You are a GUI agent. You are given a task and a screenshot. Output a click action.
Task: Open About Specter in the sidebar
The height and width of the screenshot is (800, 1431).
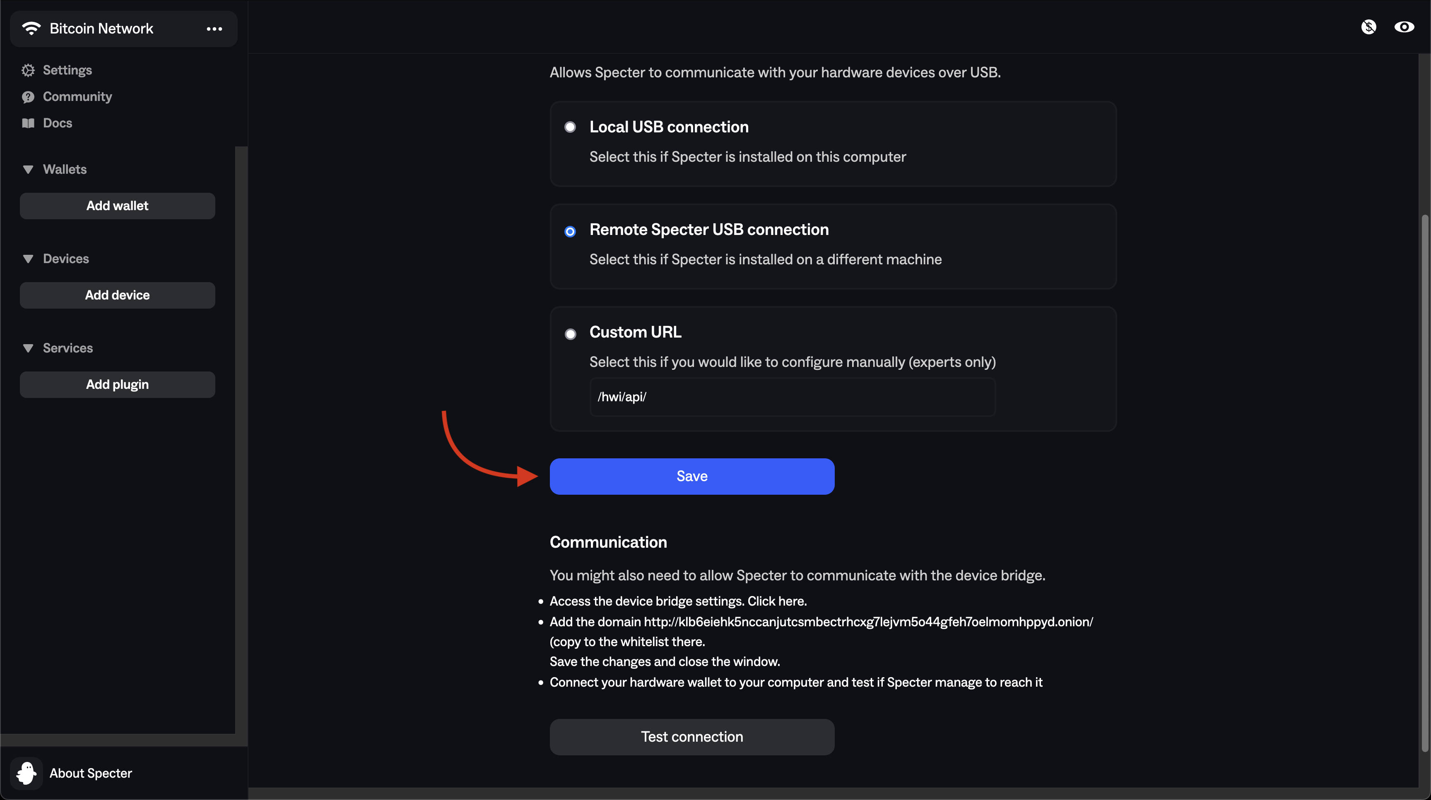coord(91,773)
